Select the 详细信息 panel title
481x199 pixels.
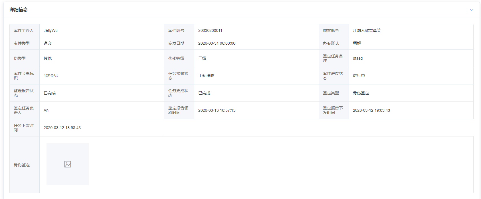(19, 10)
